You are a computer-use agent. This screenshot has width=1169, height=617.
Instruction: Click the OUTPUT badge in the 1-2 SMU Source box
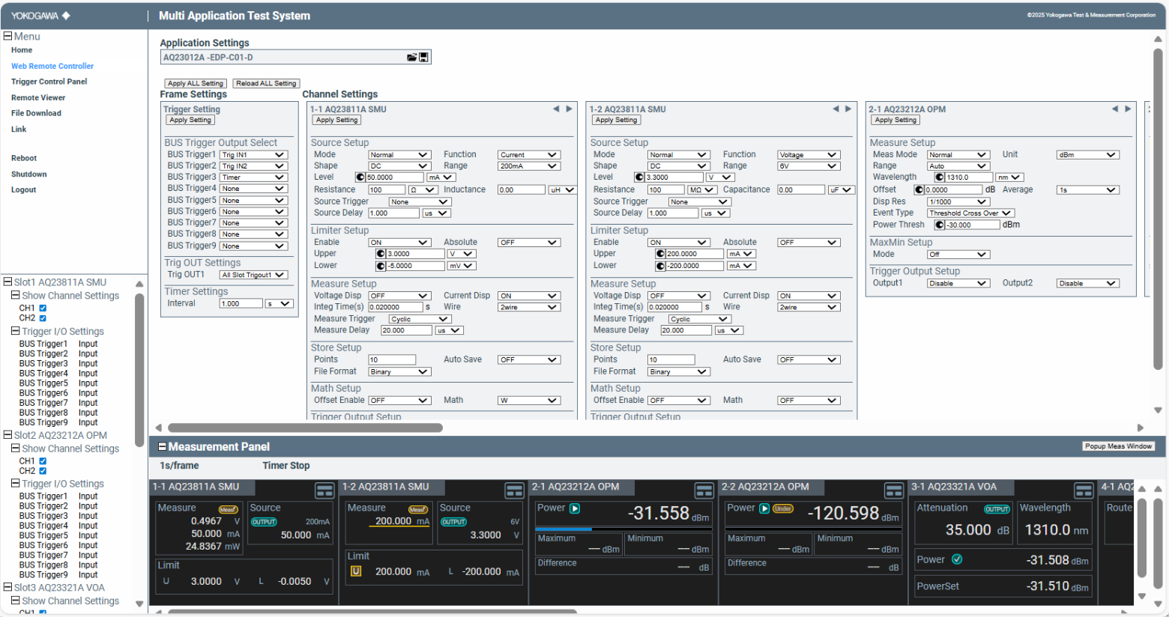453,522
